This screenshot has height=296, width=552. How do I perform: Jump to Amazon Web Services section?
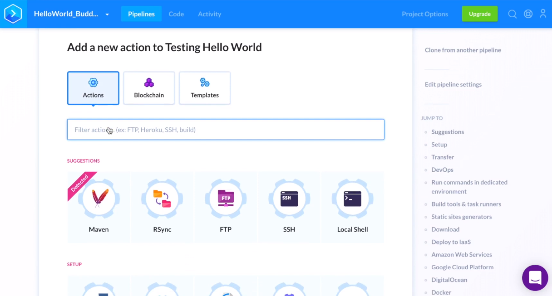coord(461,254)
